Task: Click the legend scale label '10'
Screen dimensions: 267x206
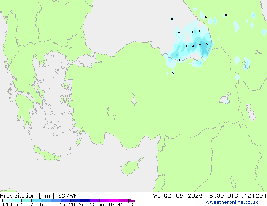Action: 53,204
